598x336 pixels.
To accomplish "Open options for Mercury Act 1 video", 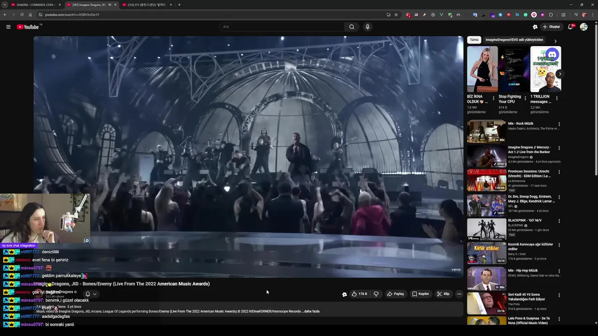I will pyautogui.click(x=559, y=148).
